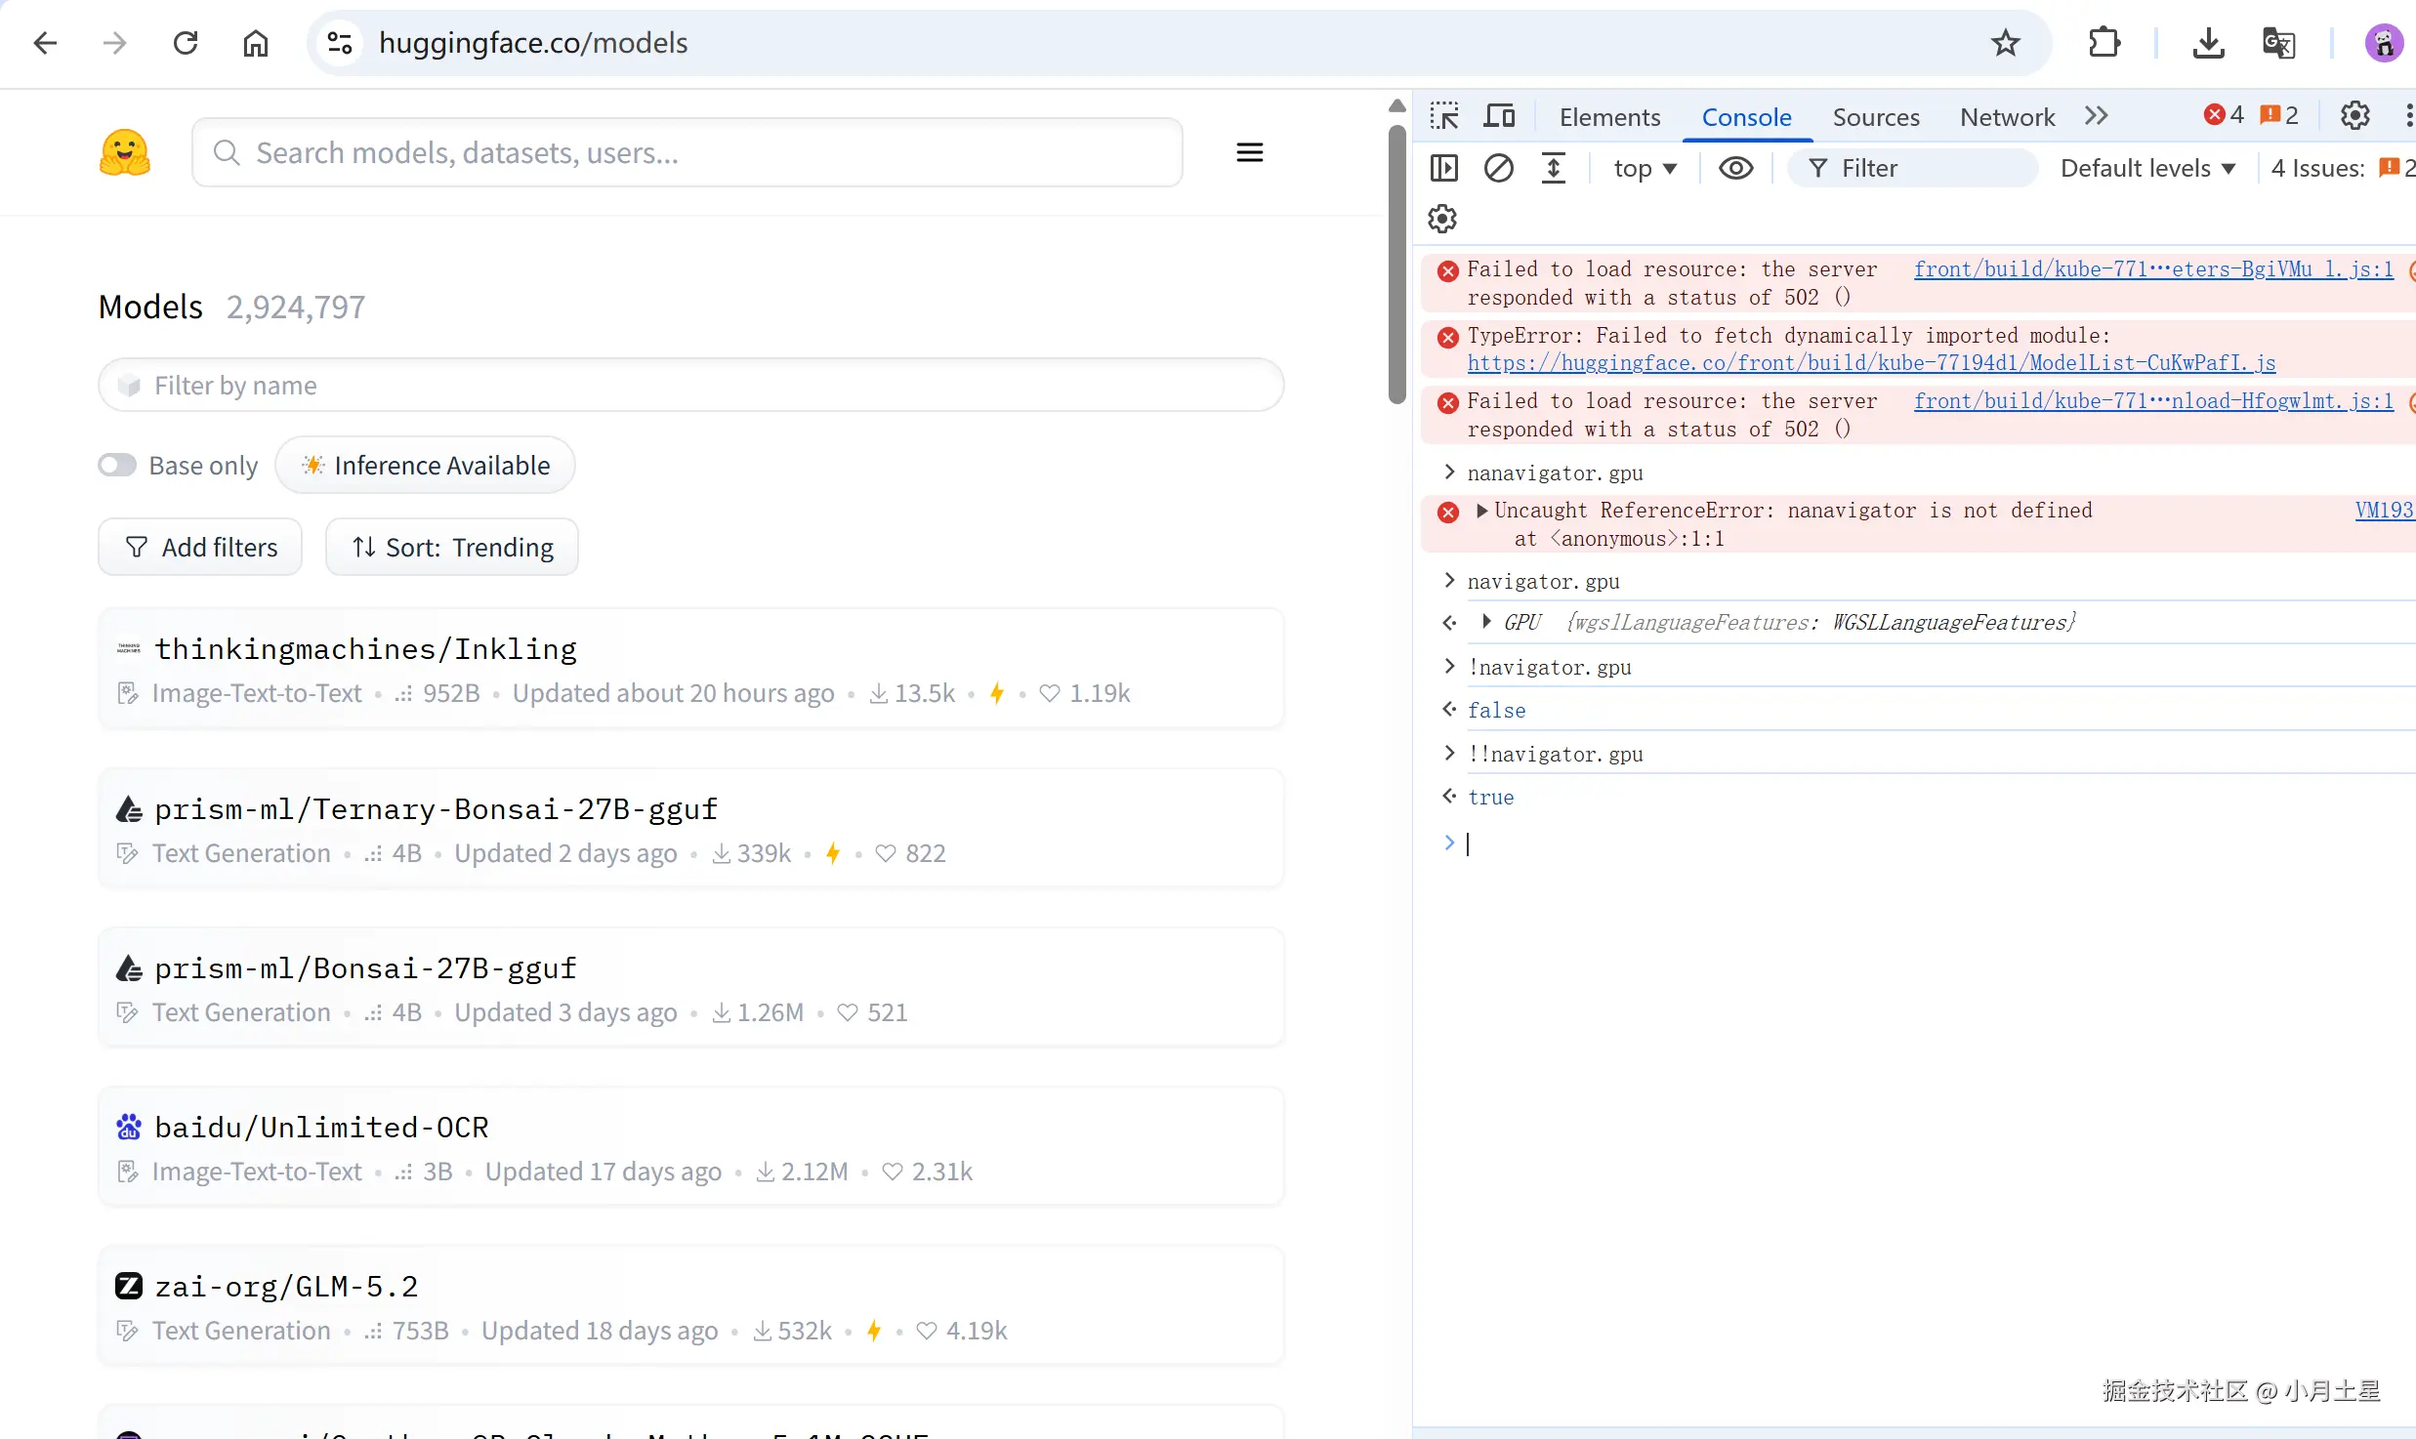This screenshot has height=1439, width=2416.
Task: Open the top JavaScript context dropdown
Action: pyautogui.click(x=1645, y=168)
